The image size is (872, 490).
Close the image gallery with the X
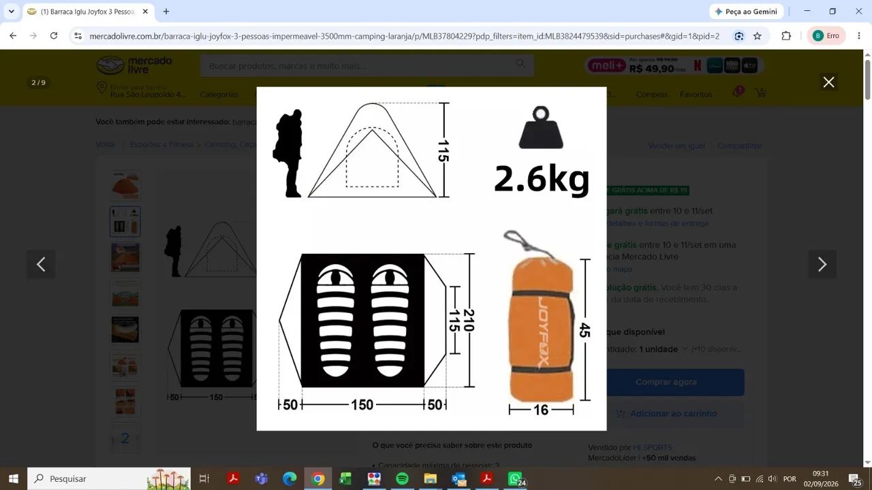point(828,82)
